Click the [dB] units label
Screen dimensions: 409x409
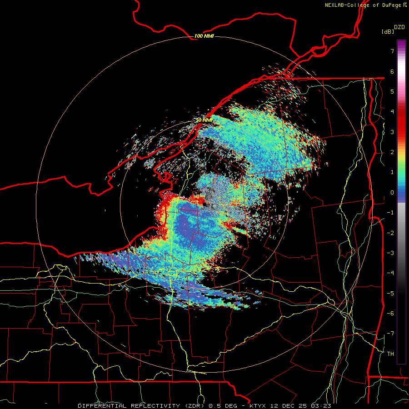pyautogui.click(x=388, y=31)
